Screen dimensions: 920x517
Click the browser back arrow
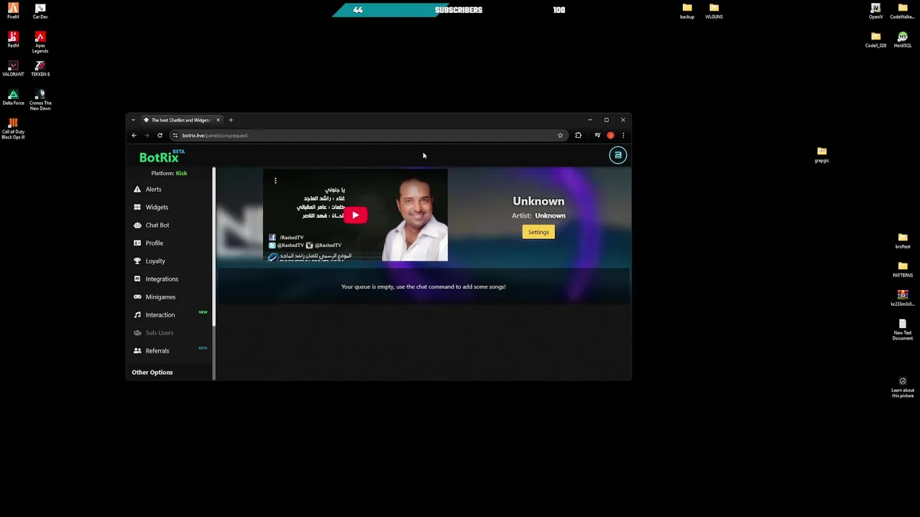pos(134,135)
